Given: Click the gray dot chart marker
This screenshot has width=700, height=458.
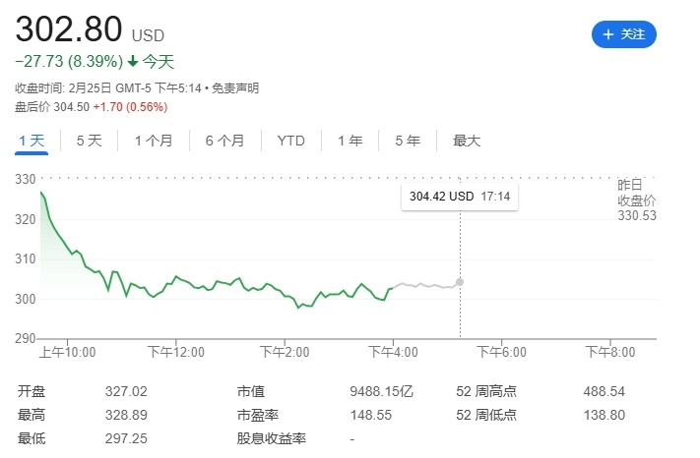Looking at the screenshot, I should click(460, 282).
